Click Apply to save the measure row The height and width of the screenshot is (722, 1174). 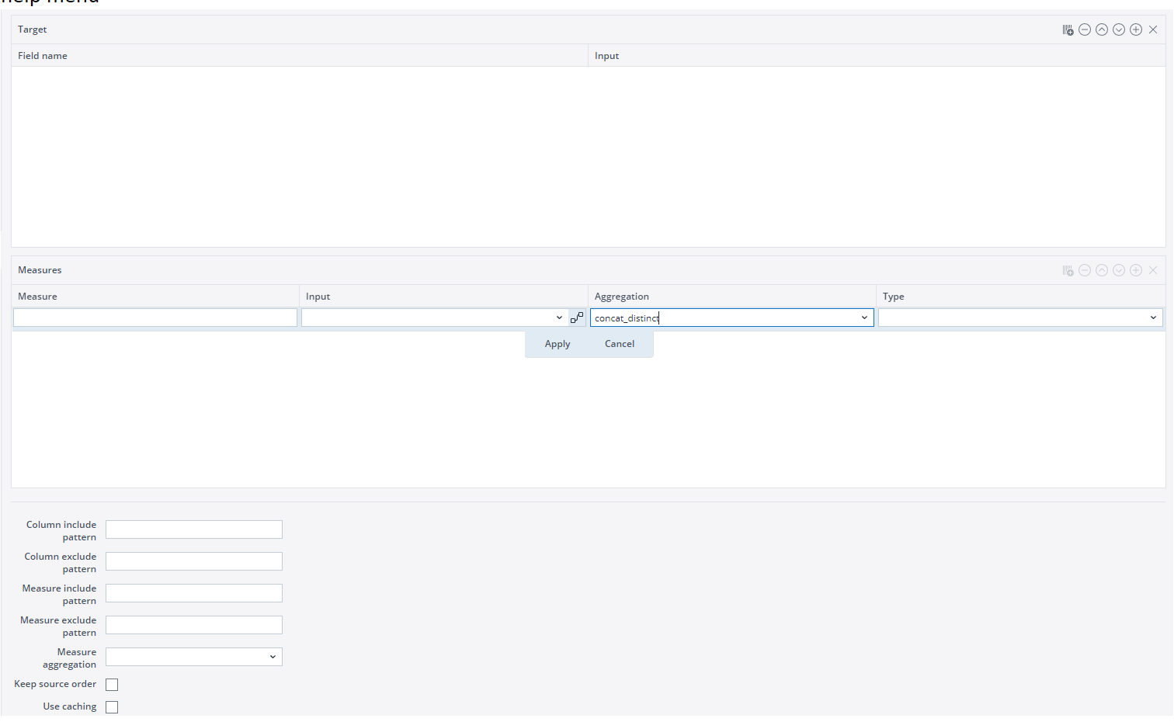tap(557, 344)
